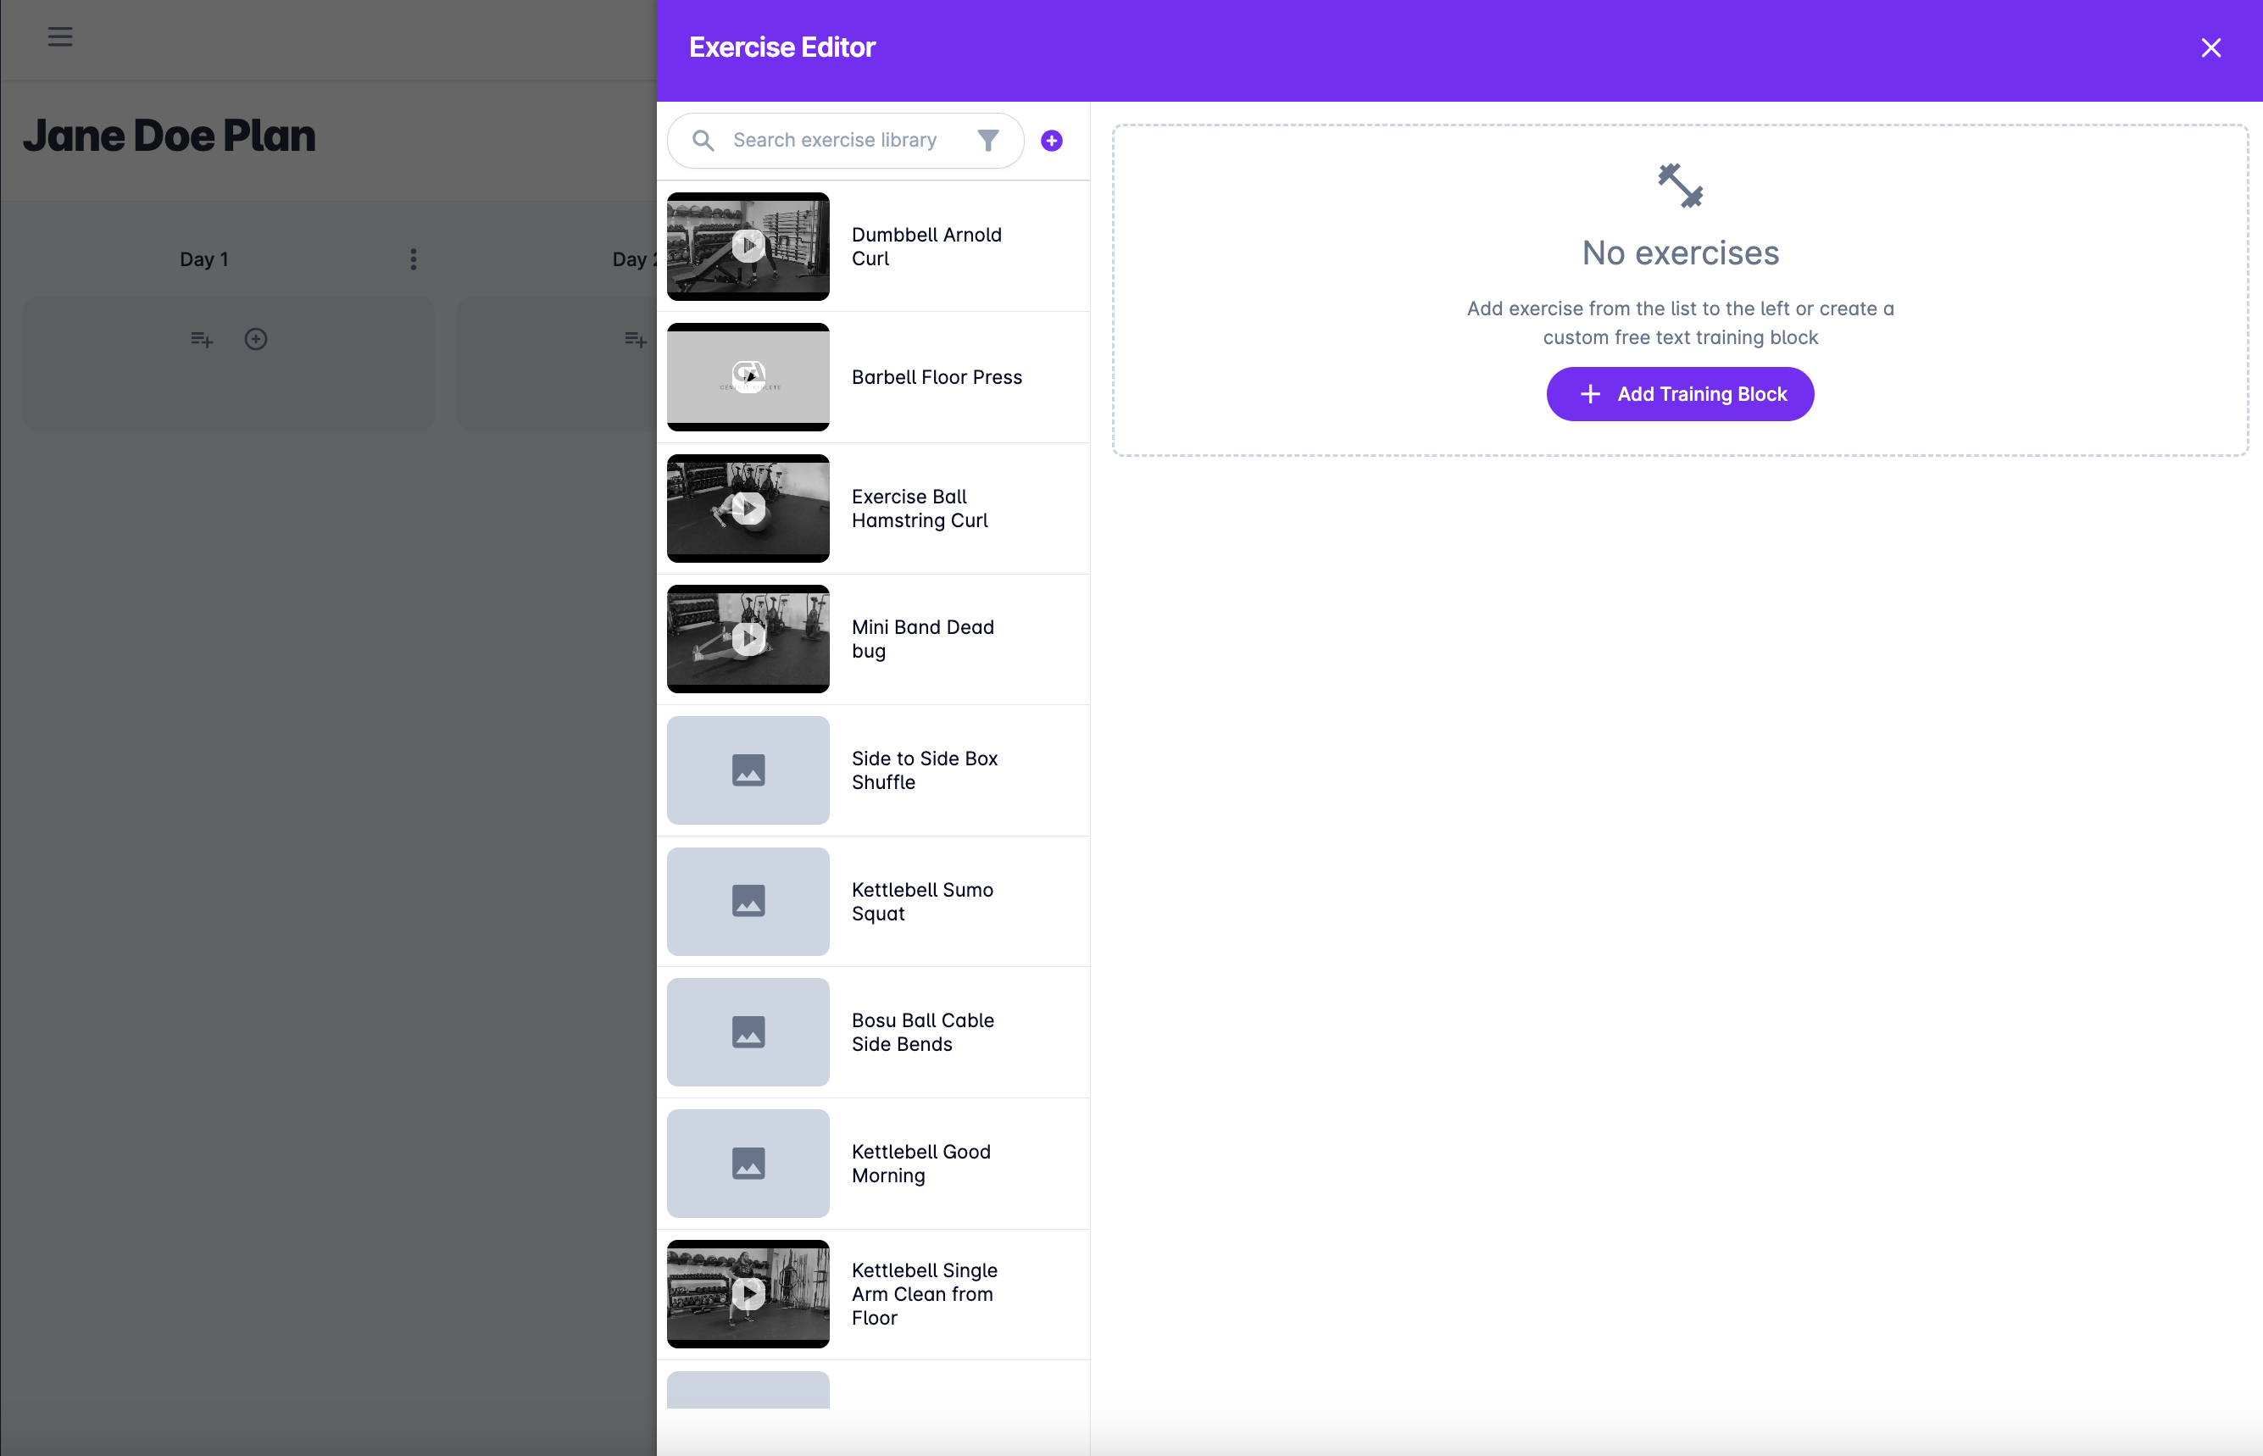
Task: Play the Dumbbell Arnold Curl video
Action: (748, 246)
